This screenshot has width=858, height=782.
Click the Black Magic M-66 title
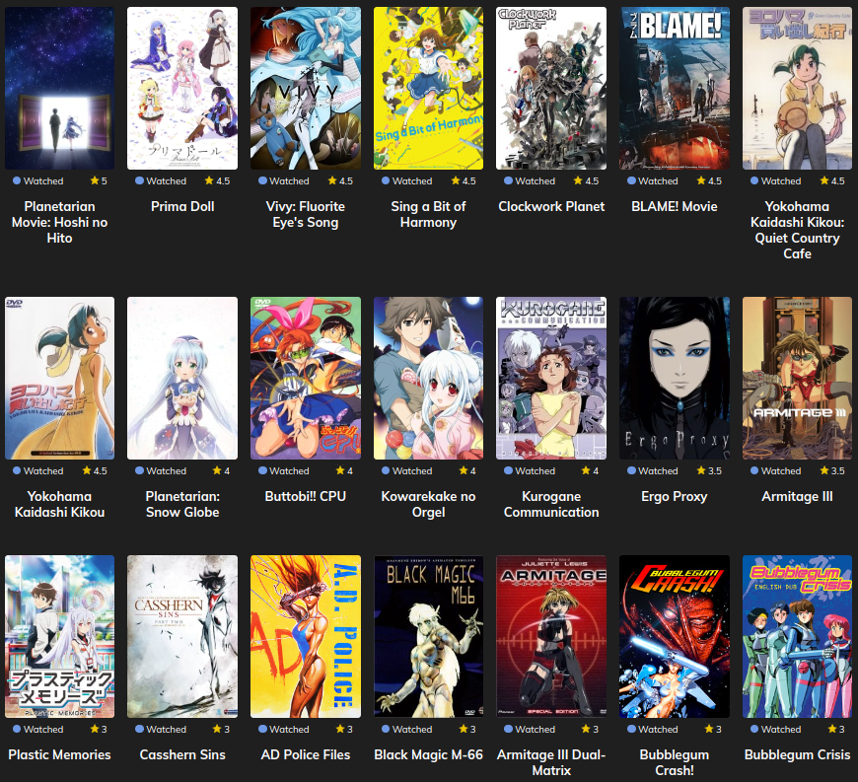click(428, 754)
